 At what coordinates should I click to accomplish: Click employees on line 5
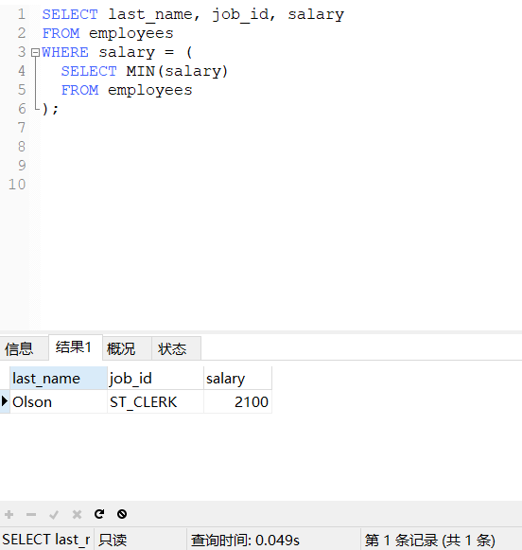(x=150, y=91)
